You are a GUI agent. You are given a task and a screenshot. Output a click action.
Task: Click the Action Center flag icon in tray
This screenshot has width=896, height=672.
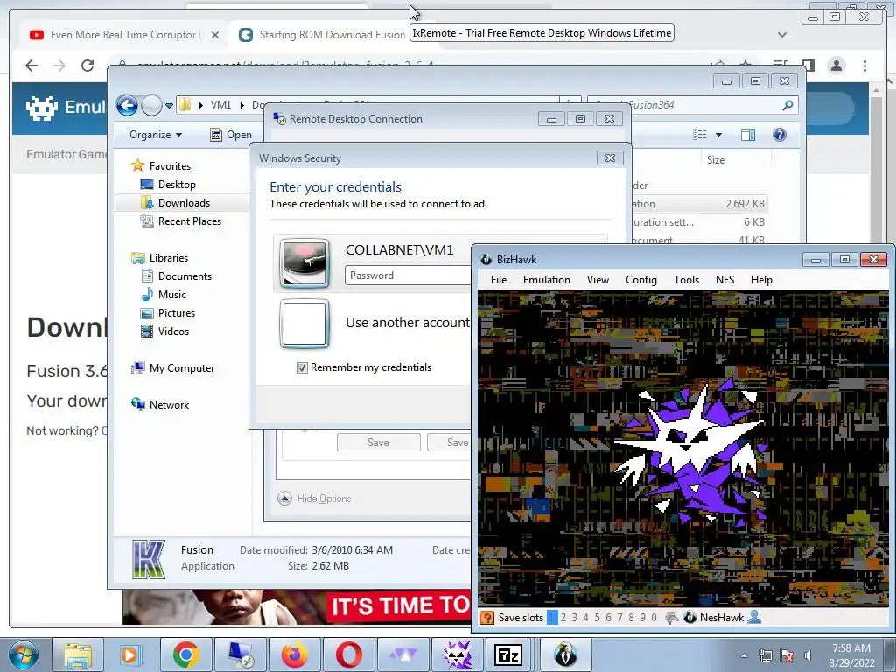787,655
